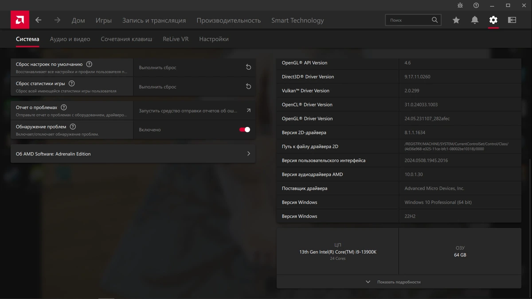The image size is (532, 299).
Task: Select UI version 2024.0508.1945.2016
Action: (426, 160)
